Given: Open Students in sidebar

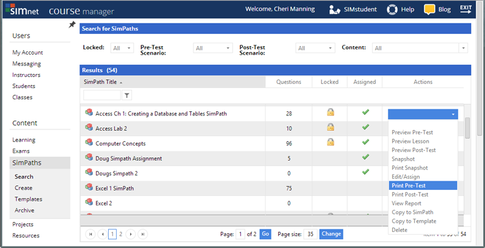Looking at the screenshot, I should pyautogui.click(x=24, y=86).
